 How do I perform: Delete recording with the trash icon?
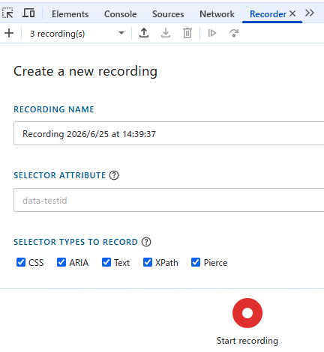click(x=187, y=33)
